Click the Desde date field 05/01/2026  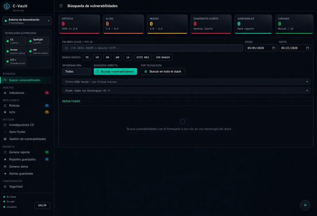261,48
